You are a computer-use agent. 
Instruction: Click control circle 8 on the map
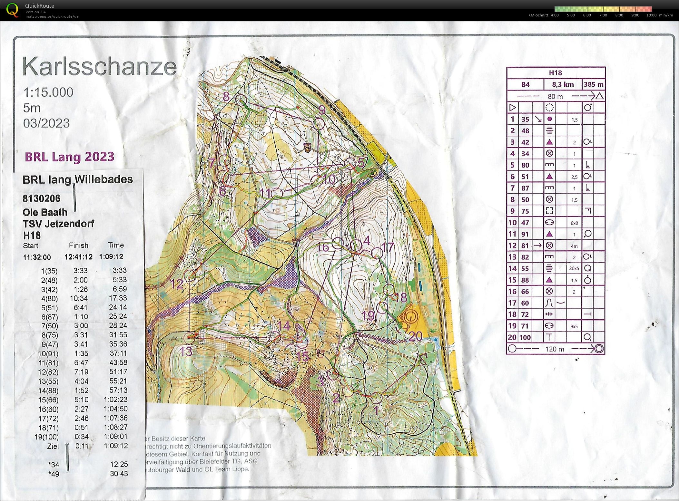click(x=241, y=100)
